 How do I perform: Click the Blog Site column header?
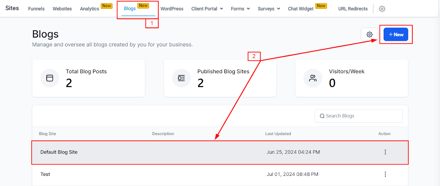pos(48,134)
